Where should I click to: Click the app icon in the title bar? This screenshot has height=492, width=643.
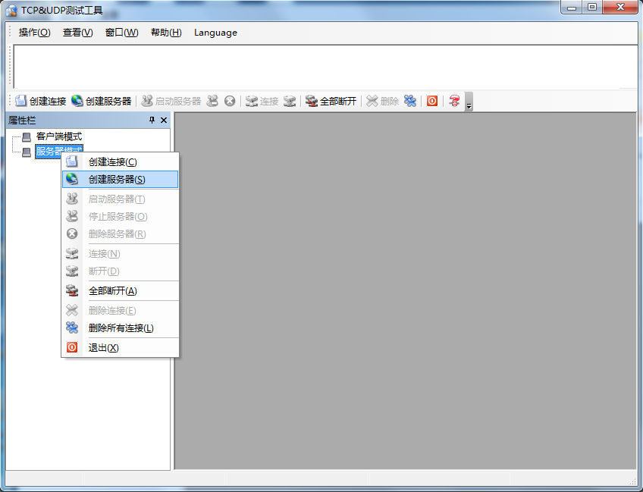click(x=11, y=11)
